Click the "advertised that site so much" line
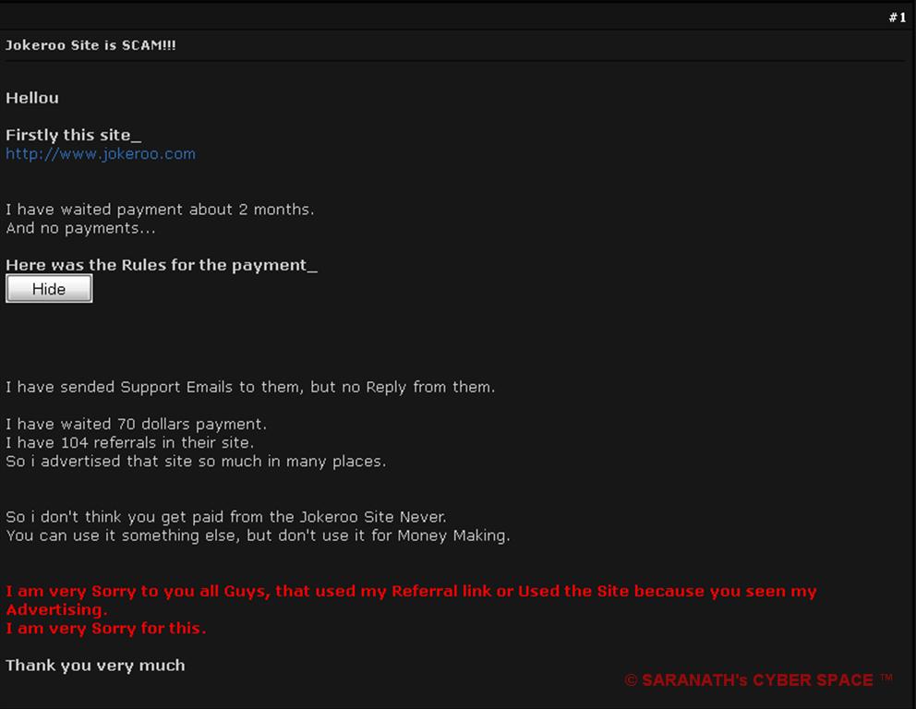The image size is (916, 709). (196, 462)
